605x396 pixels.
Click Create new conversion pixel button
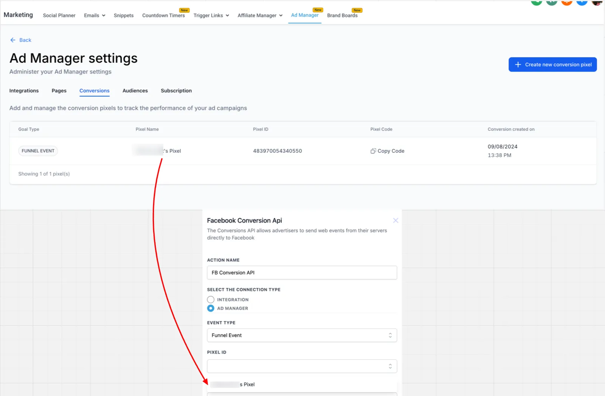coord(552,65)
